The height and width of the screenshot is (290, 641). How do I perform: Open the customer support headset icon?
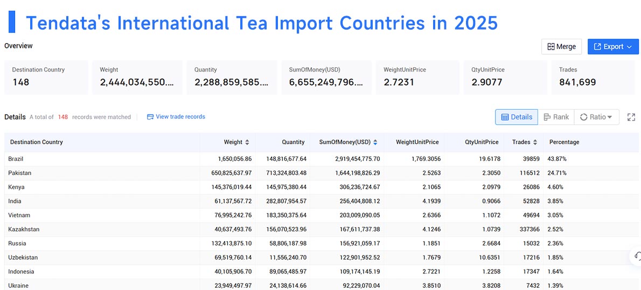pos(637,256)
